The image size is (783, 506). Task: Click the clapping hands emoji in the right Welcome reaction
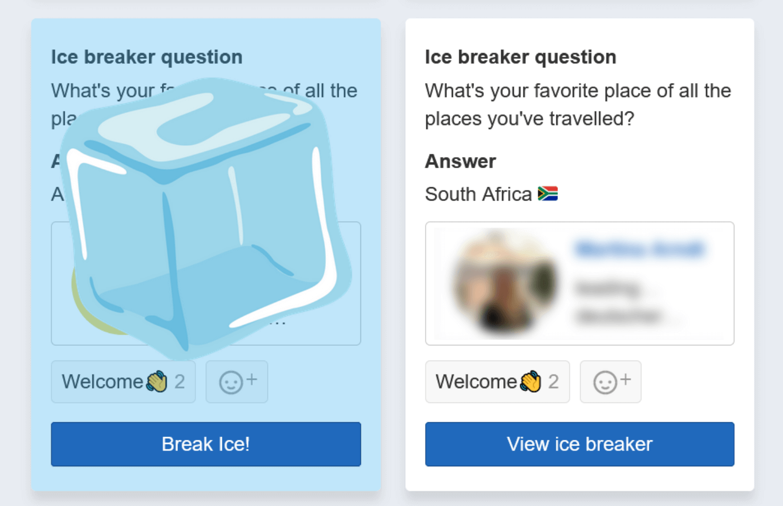tap(530, 381)
